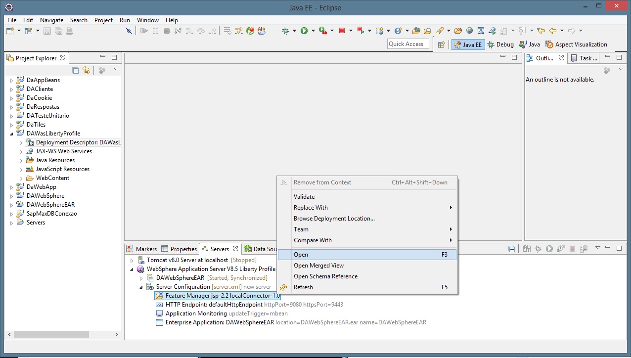Image resolution: width=631 pixels, height=358 pixels.
Task: Expand the Tomcat v8.0 Server node
Action: coord(132,261)
